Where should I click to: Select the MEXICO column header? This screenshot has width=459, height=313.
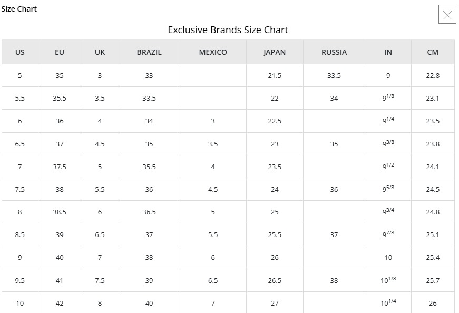click(x=213, y=52)
